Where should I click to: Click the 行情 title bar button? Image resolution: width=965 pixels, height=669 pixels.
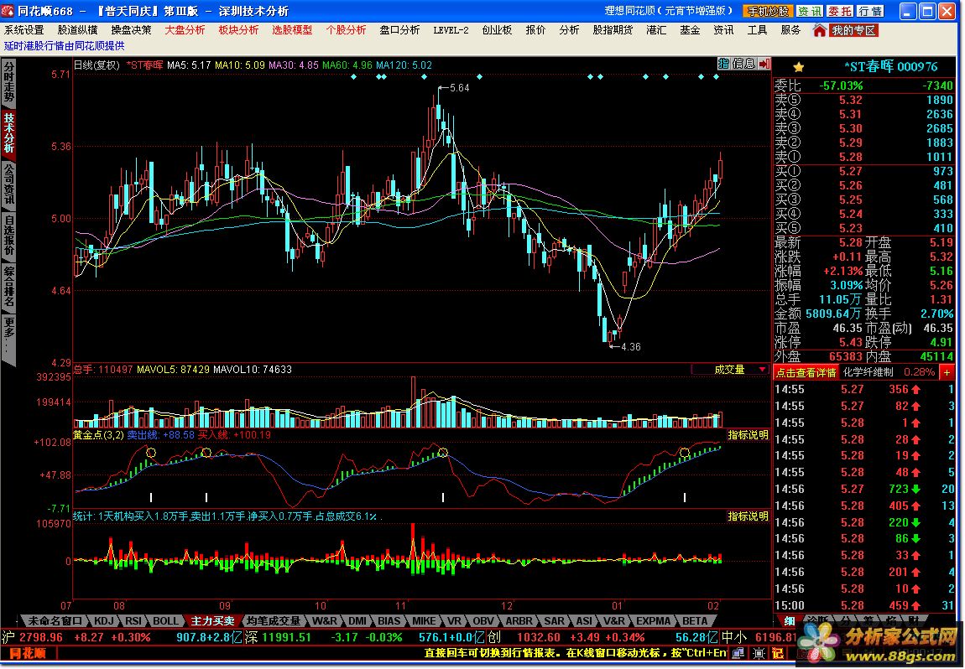870,11
